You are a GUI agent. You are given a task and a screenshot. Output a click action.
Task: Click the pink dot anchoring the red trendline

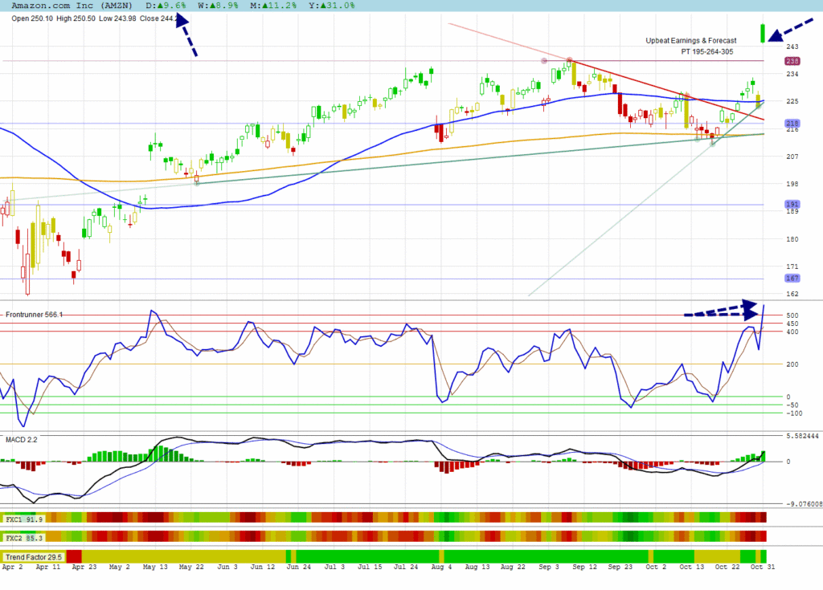(x=545, y=61)
